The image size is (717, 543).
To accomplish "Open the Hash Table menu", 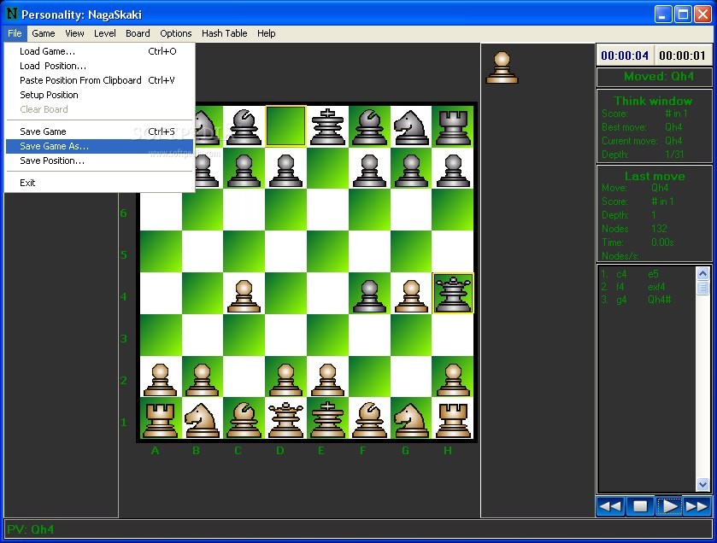I will pyautogui.click(x=225, y=33).
